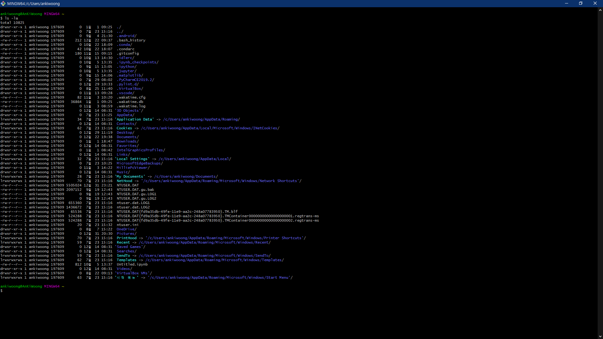Click the MINGW64 window title text
This screenshot has height=339, width=603.
[x=33, y=4]
